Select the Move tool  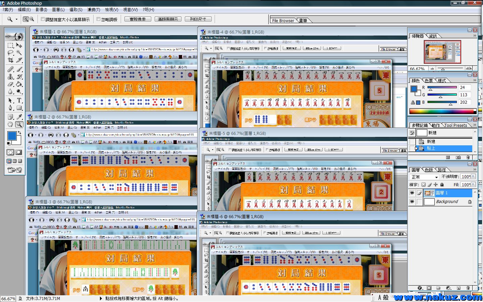pos(19,45)
